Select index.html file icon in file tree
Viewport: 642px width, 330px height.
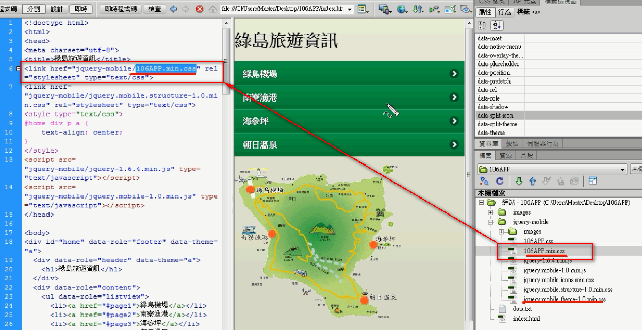503,319
